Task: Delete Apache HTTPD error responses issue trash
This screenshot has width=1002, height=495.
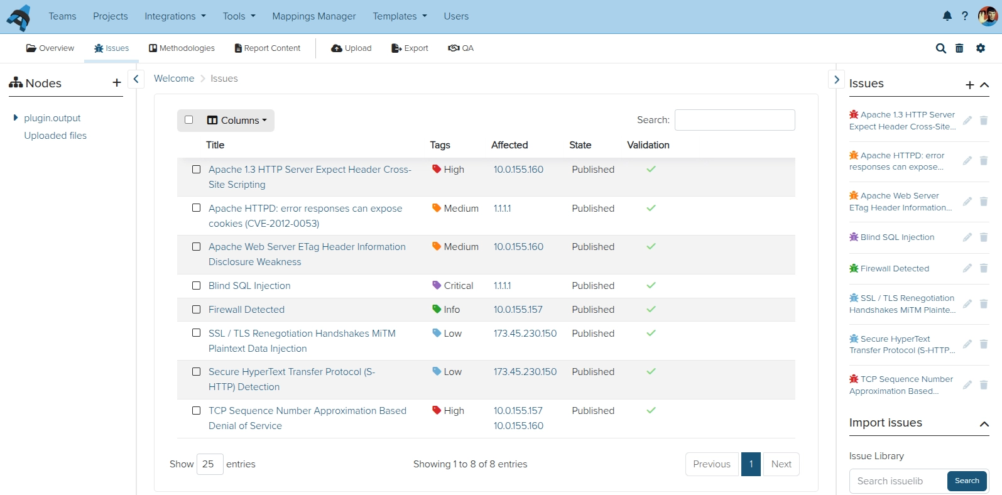Action: [984, 161]
